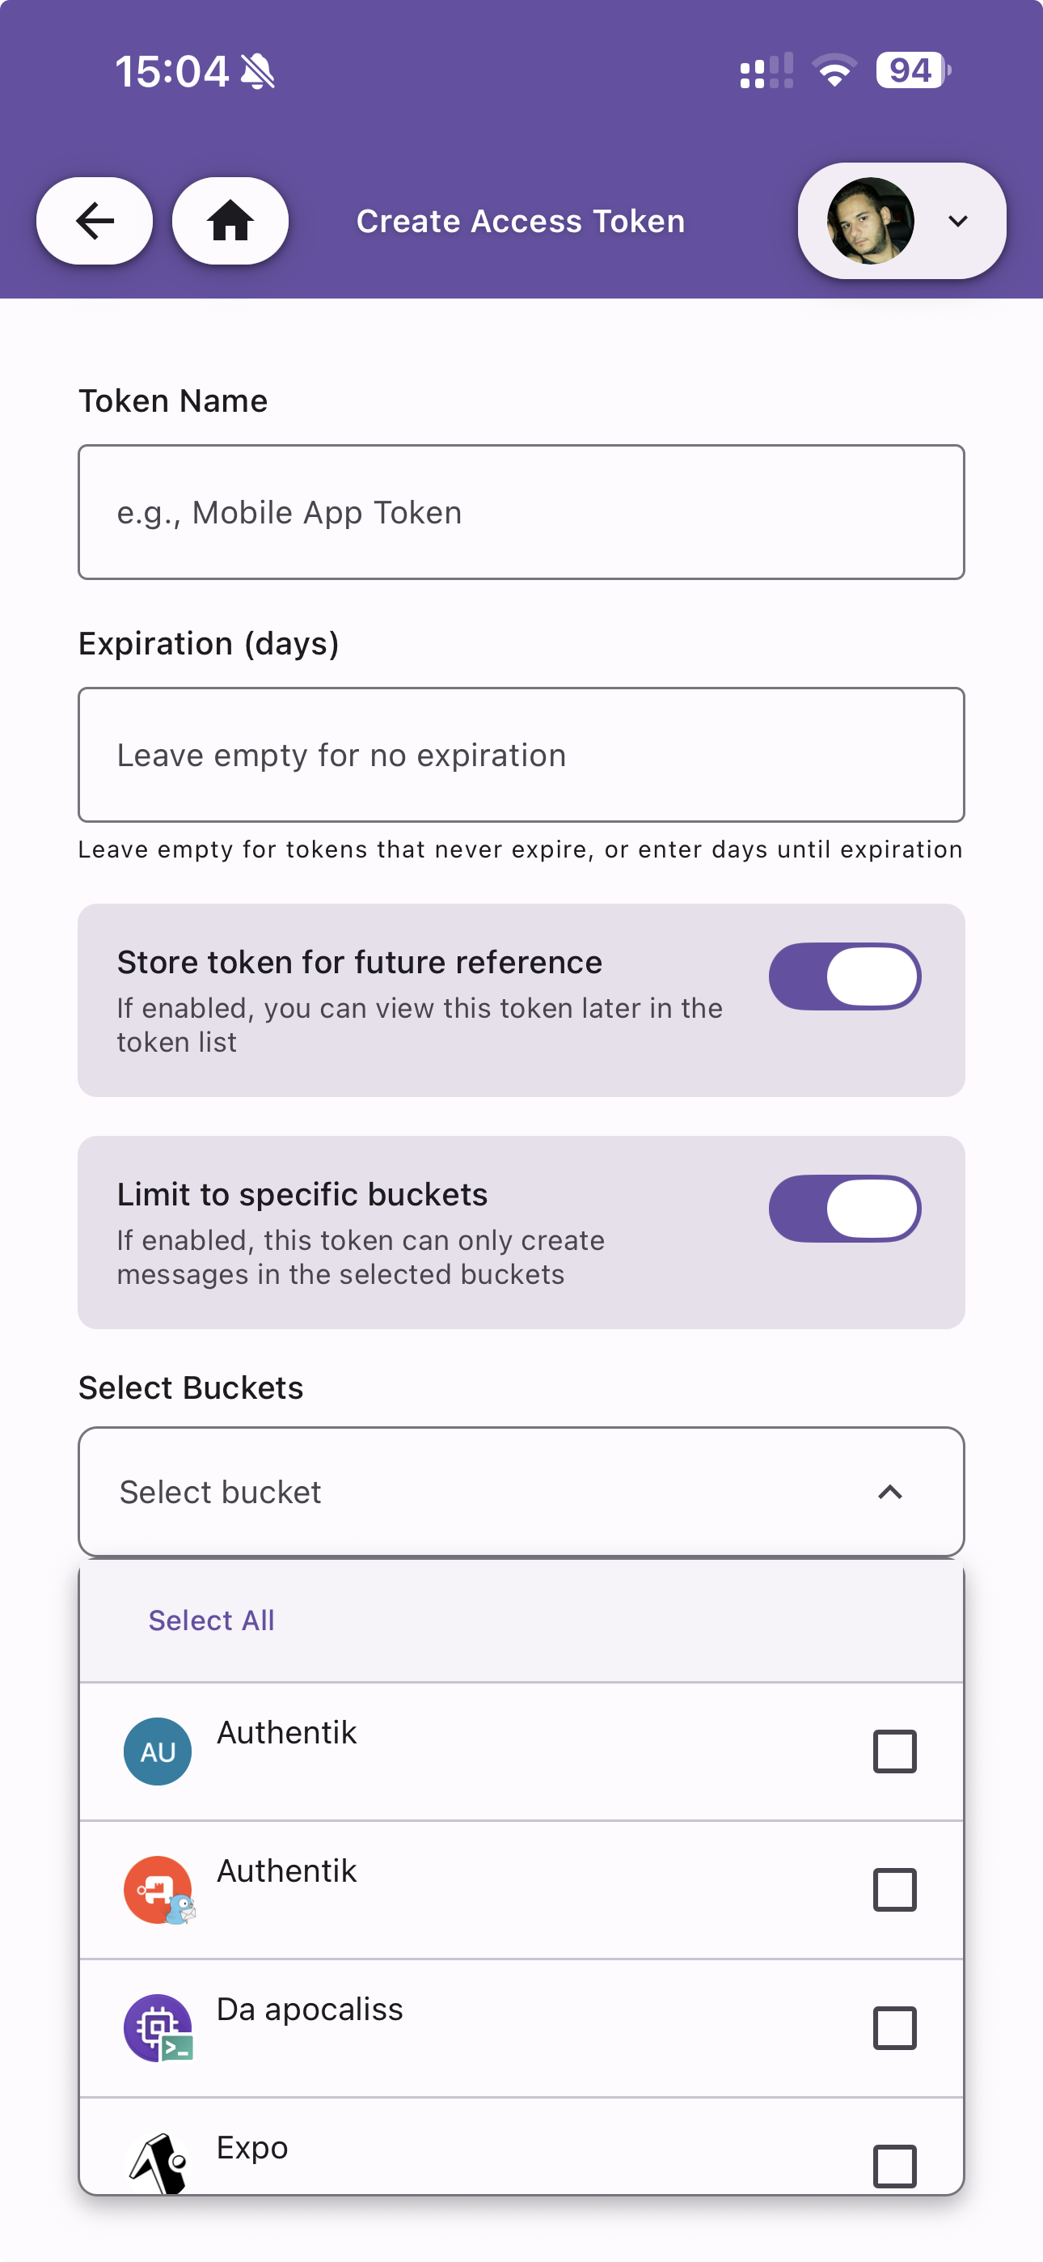
Task: Click the Da apocaliss bucket icon
Action: (x=158, y=2027)
